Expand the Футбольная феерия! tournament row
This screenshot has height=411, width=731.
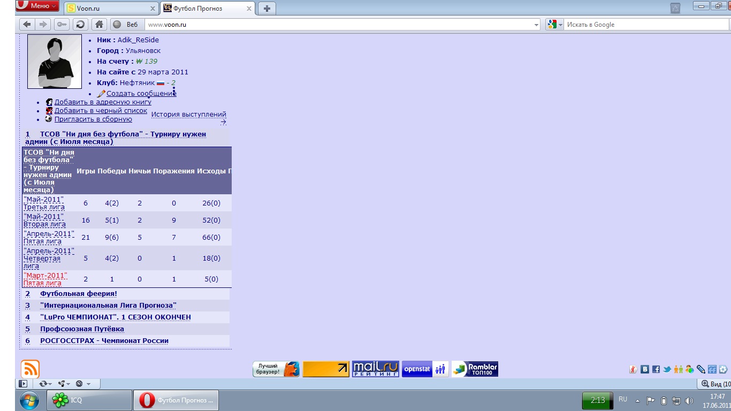(x=79, y=294)
